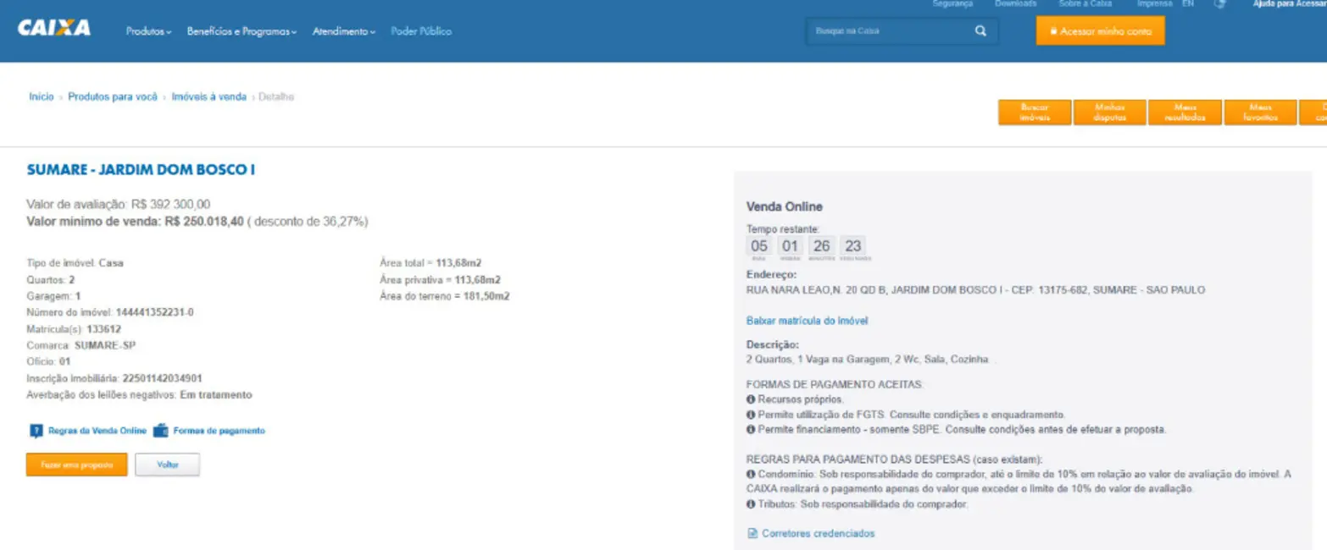The image size is (1327, 550).
Task: Click the countdown hours box showing 01
Action: (x=790, y=247)
